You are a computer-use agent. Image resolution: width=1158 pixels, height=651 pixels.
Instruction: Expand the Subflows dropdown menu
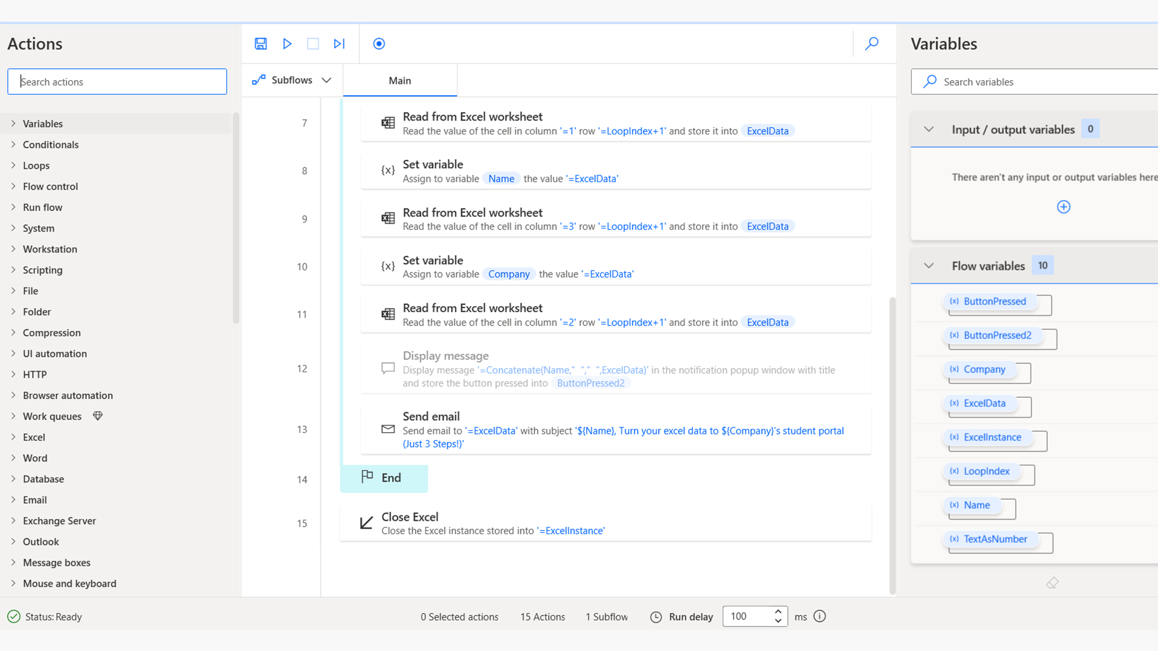327,80
